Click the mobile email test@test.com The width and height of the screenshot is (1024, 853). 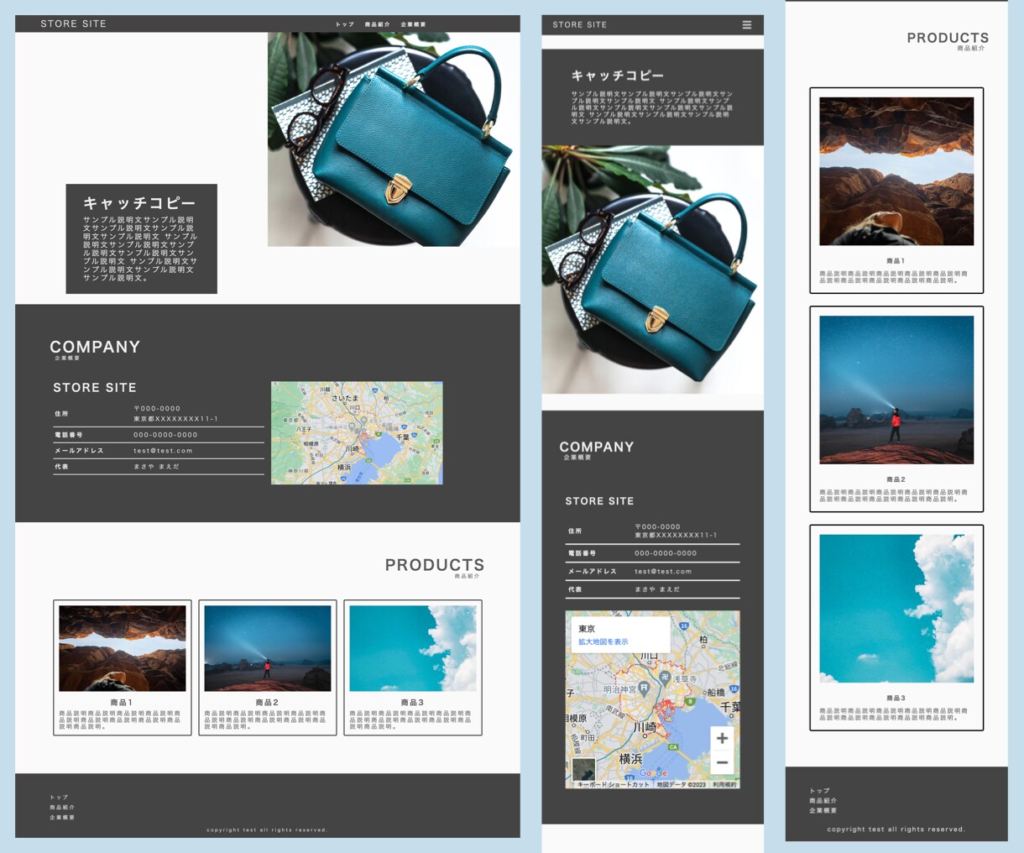coord(663,572)
